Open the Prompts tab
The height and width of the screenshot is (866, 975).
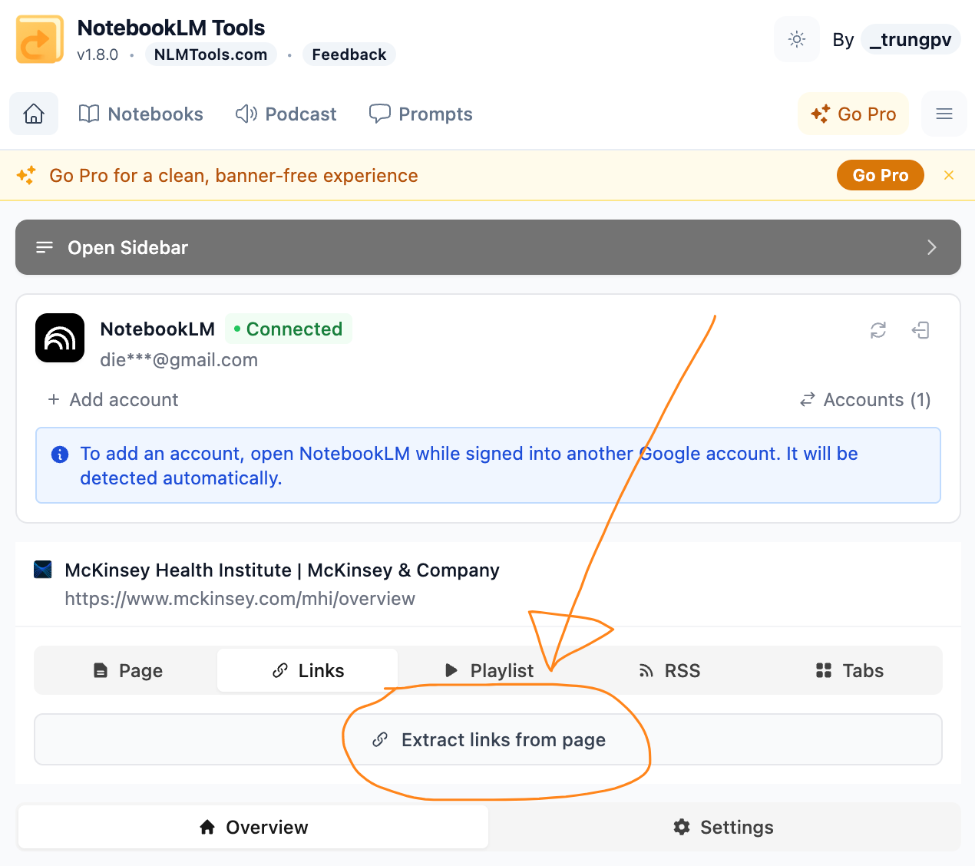pyautogui.click(x=421, y=114)
